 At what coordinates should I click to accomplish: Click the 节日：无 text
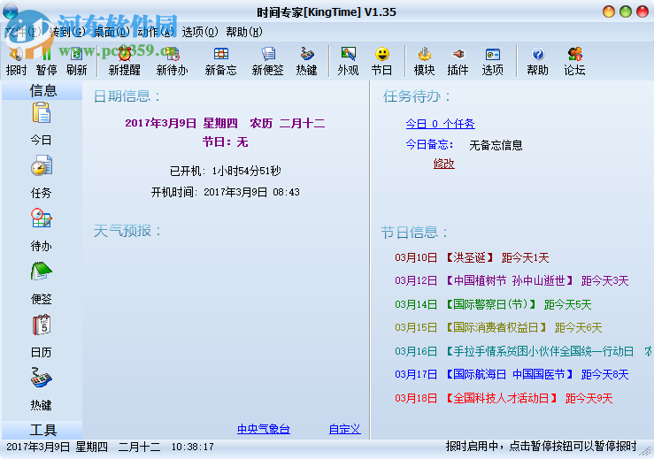point(226,142)
